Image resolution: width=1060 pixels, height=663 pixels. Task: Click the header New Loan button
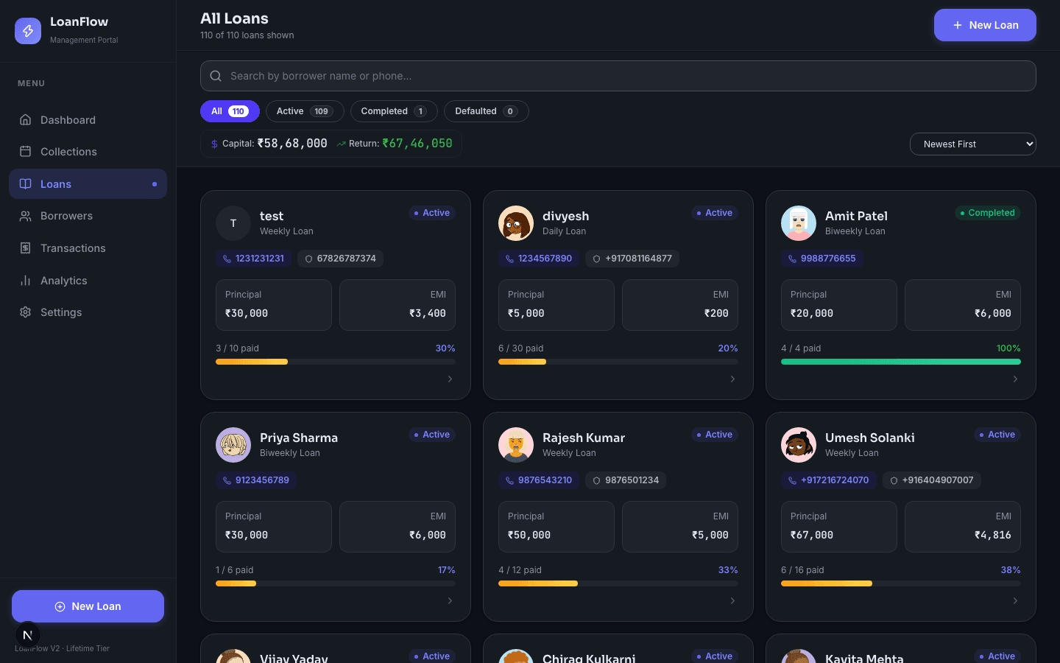click(985, 25)
